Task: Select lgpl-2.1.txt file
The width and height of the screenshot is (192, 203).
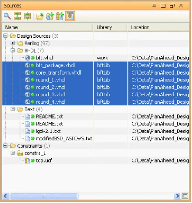Action: point(48,131)
